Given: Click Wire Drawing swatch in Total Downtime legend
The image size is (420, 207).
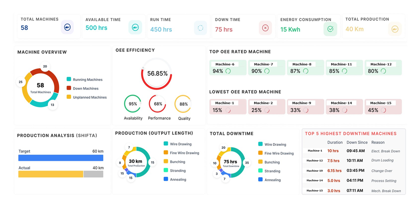Looking at the screenshot, I should coord(260,144).
